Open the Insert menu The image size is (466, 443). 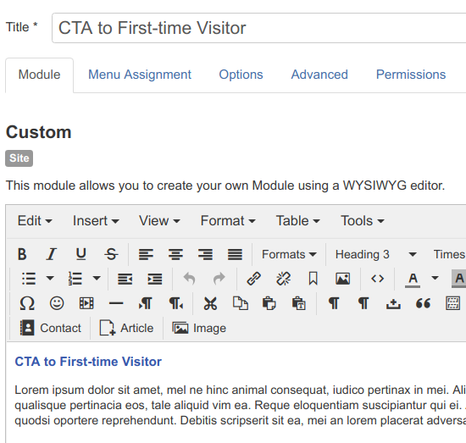tap(96, 221)
